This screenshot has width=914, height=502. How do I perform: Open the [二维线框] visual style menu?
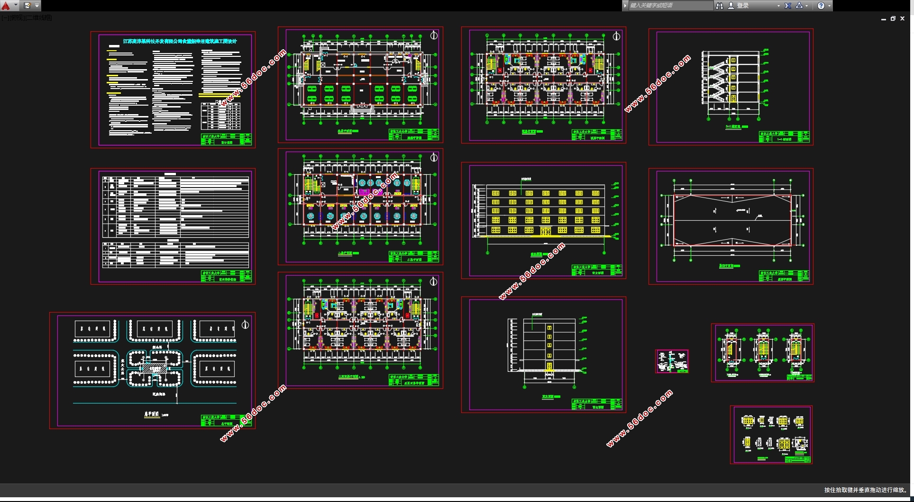pos(39,18)
